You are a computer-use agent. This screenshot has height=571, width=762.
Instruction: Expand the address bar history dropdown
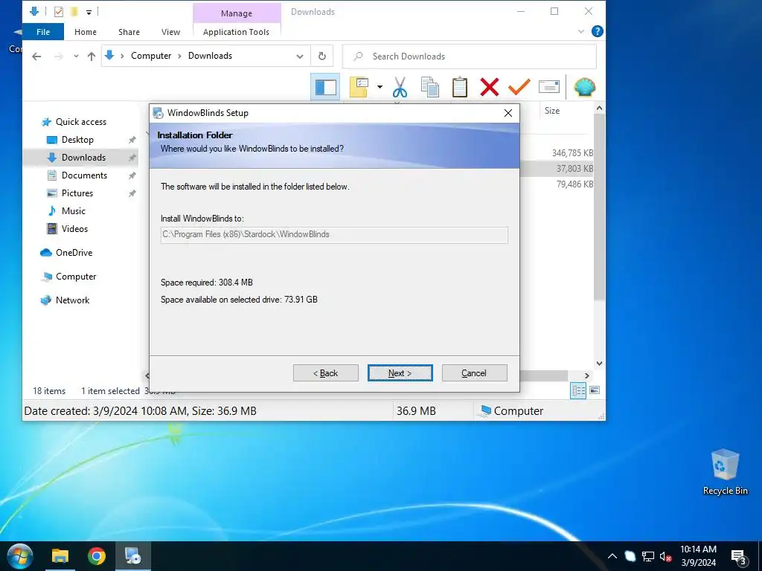pos(300,57)
